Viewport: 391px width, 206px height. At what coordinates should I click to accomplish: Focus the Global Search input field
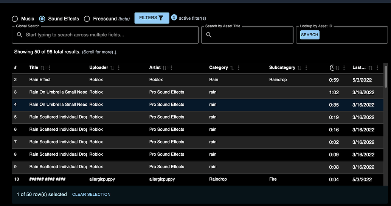tap(105, 35)
